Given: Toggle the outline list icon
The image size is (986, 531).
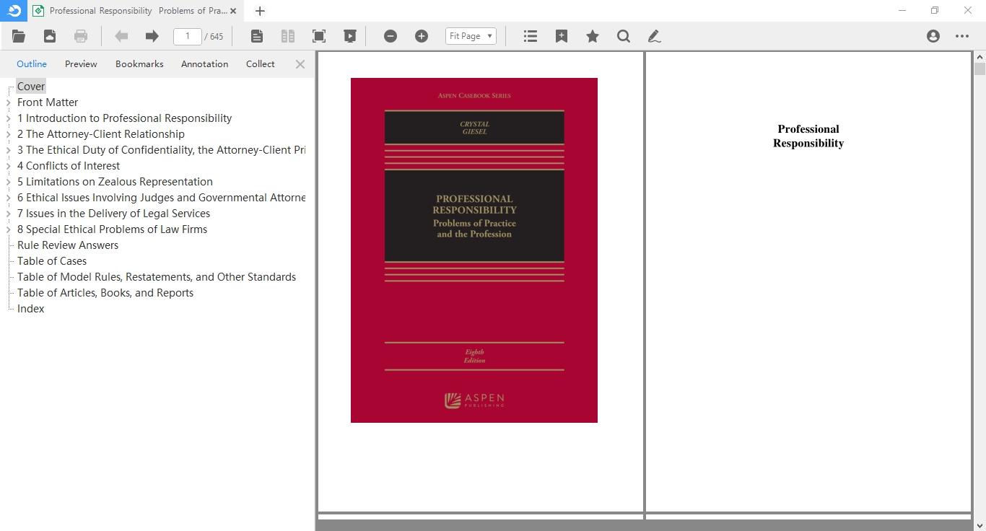Looking at the screenshot, I should [531, 36].
